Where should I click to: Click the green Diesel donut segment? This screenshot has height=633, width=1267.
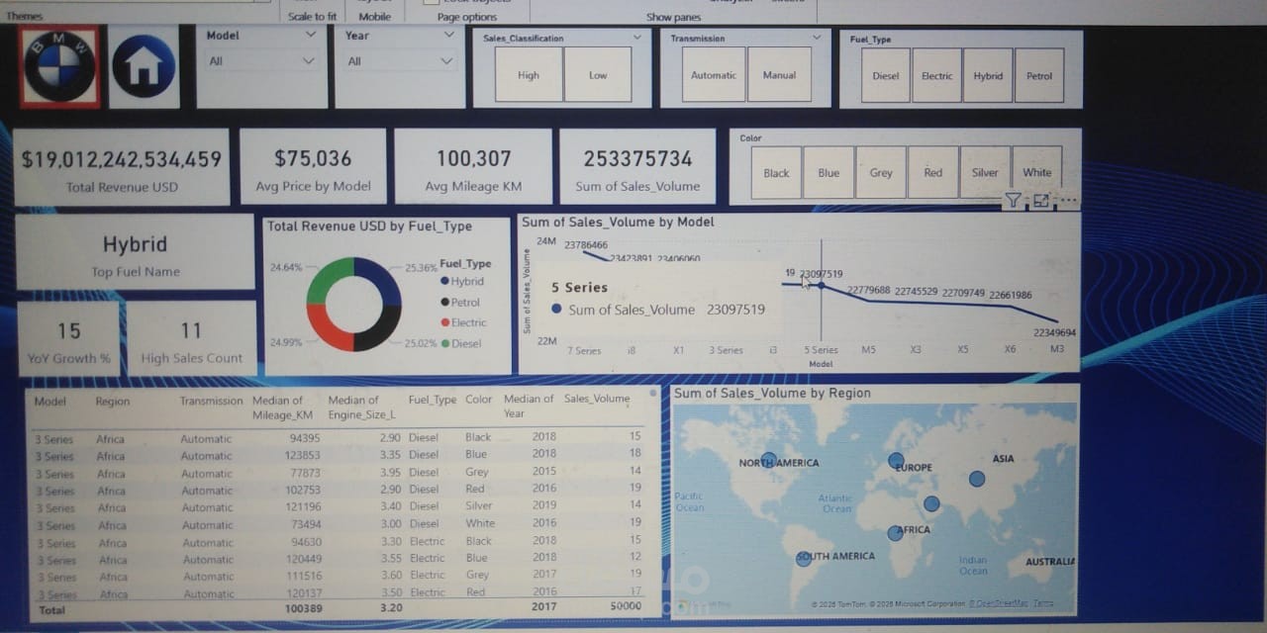(x=327, y=280)
